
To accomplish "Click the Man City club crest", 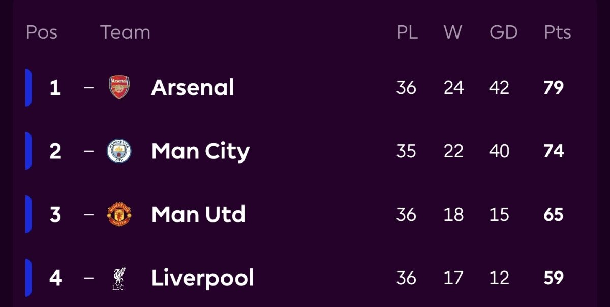I will (x=119, y=151).
